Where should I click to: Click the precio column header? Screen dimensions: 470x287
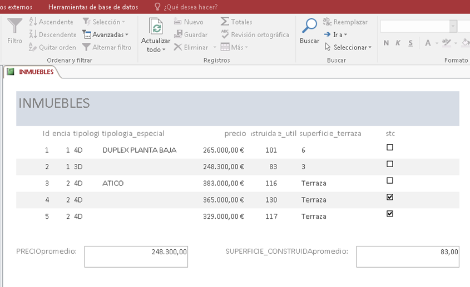coord(235,133)
